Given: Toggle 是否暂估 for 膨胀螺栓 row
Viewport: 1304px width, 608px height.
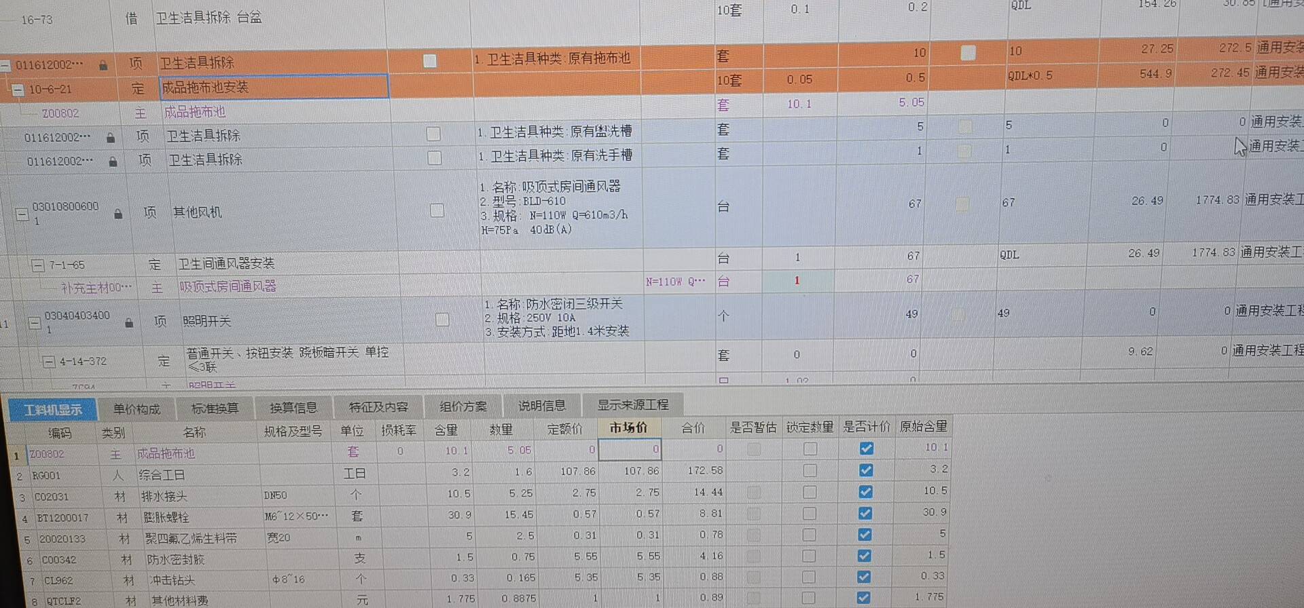Looking at the screenshot, I should pyautogui.click(x=754, y=514).
